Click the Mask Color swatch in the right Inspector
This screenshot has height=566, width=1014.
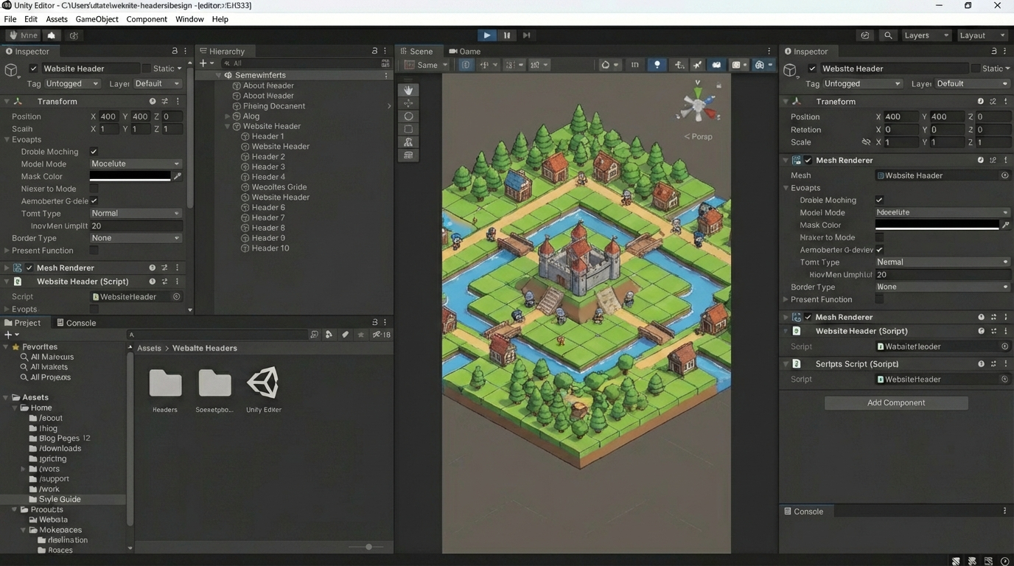tap(937, 225)
